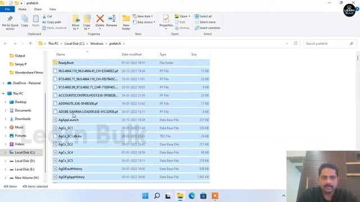Select Pictures in navigation pane

point(20,136)
